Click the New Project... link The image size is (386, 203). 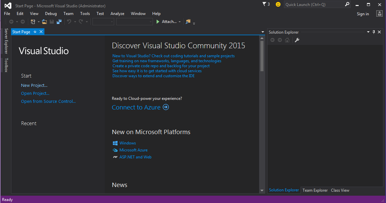[x=34, y=86]
